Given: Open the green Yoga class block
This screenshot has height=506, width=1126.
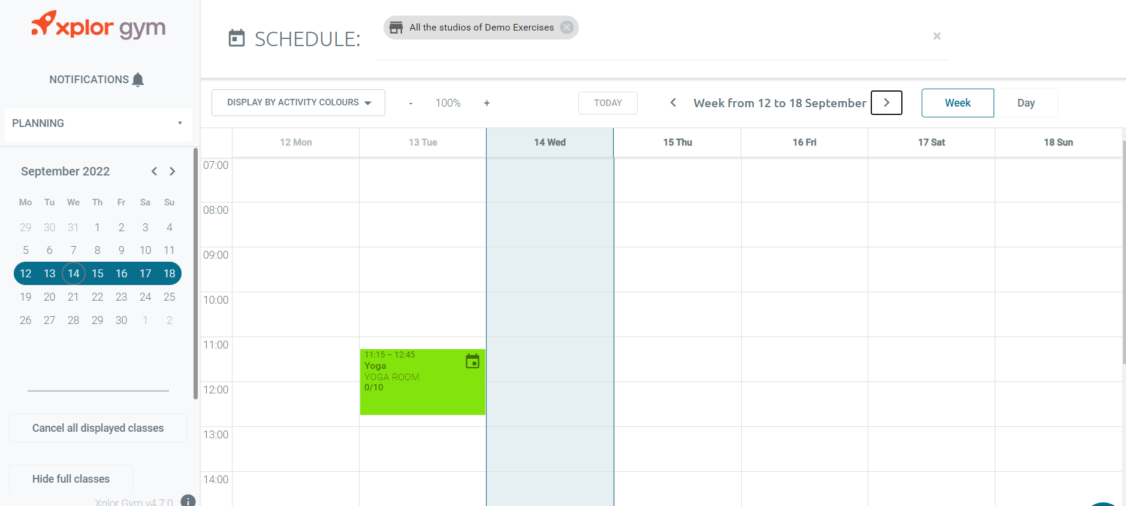Looking at the screenshot, I should [422, 382].
